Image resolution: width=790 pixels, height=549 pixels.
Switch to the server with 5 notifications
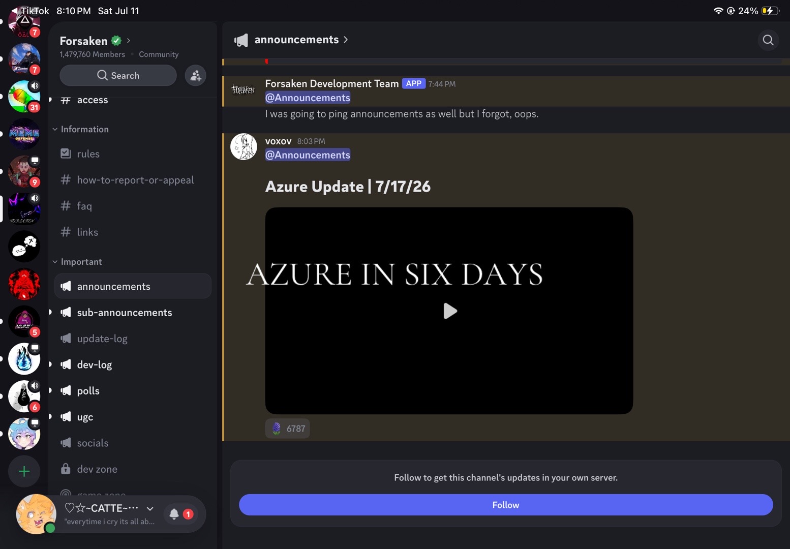point(24,322)
